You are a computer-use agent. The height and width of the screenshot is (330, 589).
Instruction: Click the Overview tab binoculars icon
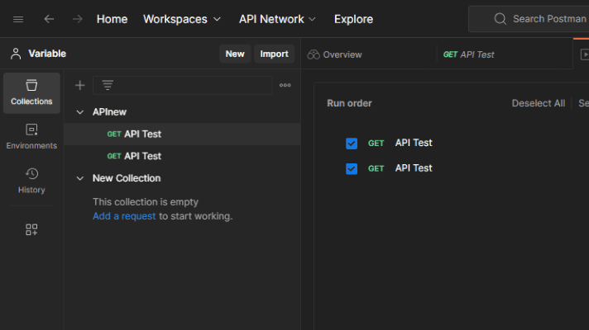314,54
